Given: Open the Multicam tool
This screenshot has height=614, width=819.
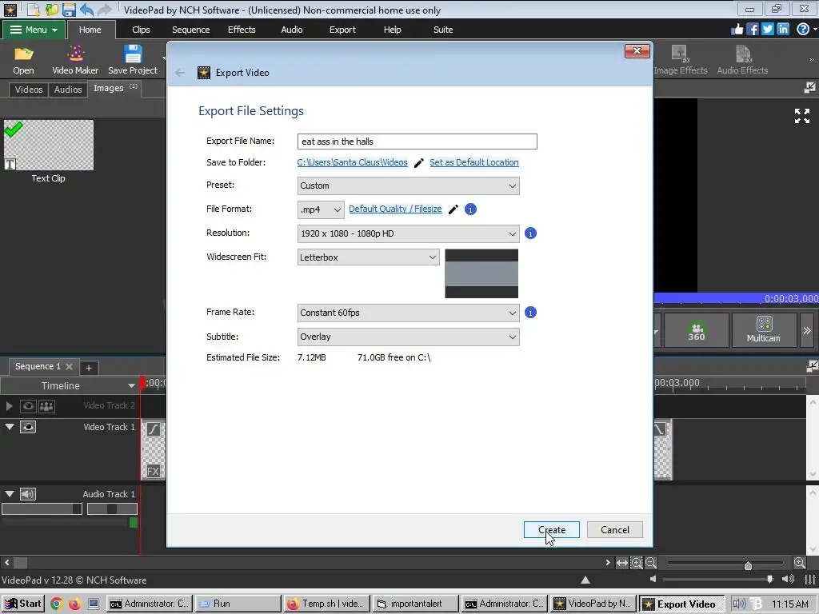Looking at the screenshot, I should coord(764,330).
